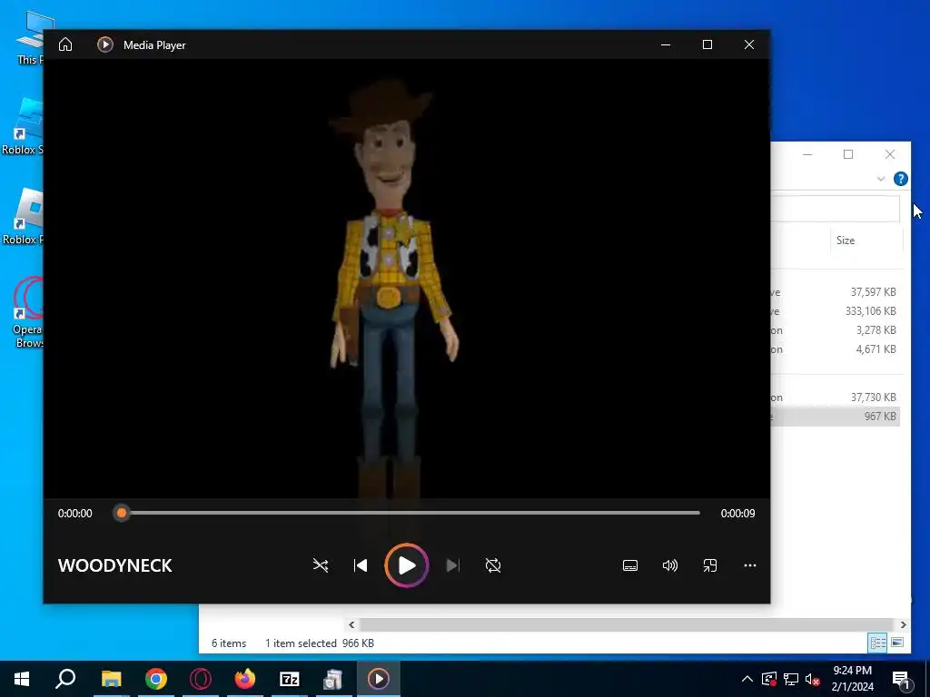Play the WOODYNECK video
This screenshot has width=930, height=697.
click(406, 565)
